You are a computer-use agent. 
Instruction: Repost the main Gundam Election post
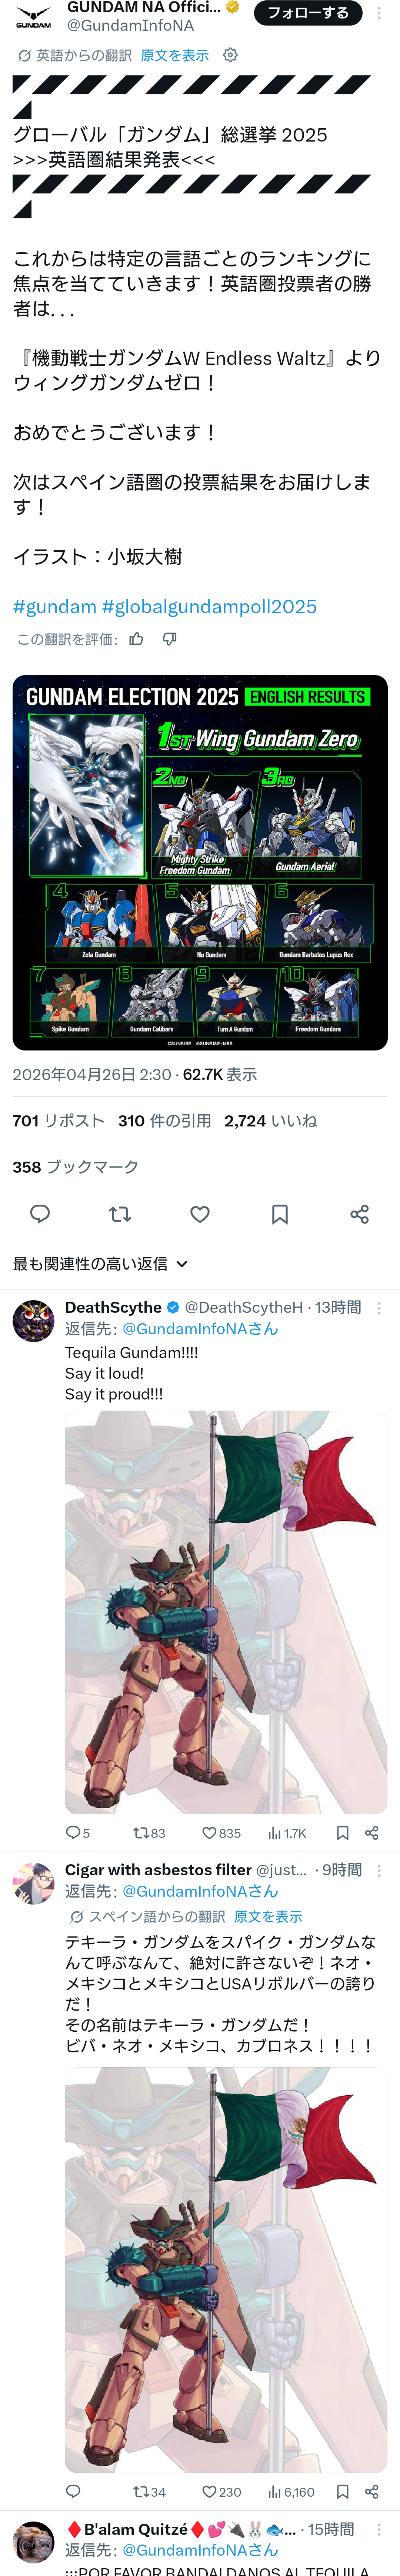[x=120, y=1214]
